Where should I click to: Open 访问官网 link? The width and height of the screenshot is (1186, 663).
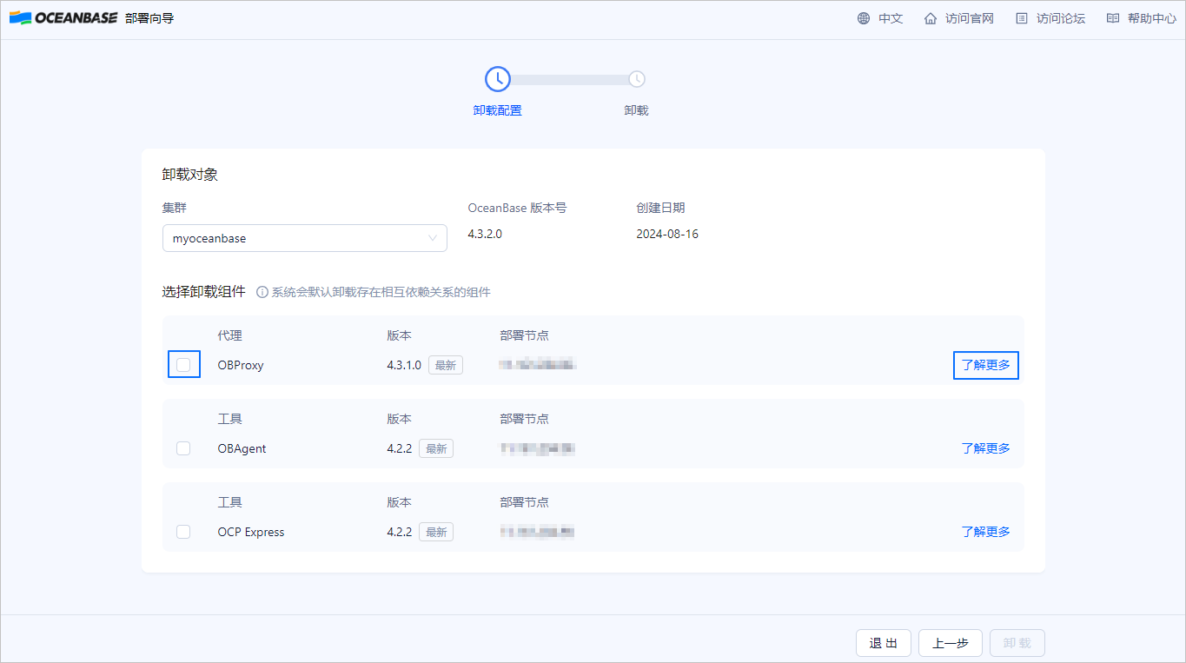click(x=970, y=18)
